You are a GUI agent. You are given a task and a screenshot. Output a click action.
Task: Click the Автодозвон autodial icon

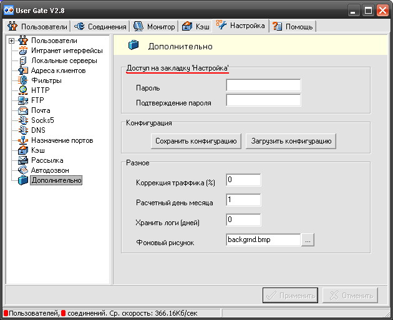23,170
